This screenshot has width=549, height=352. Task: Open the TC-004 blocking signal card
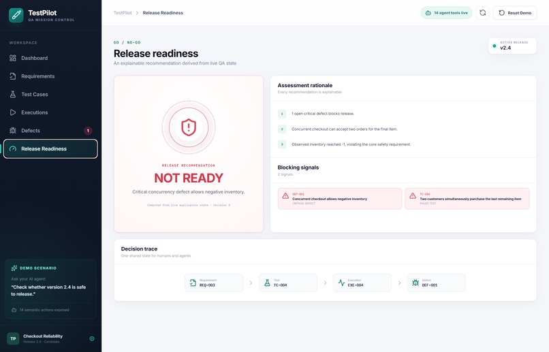pyautogui.click(x=467, y=199)
